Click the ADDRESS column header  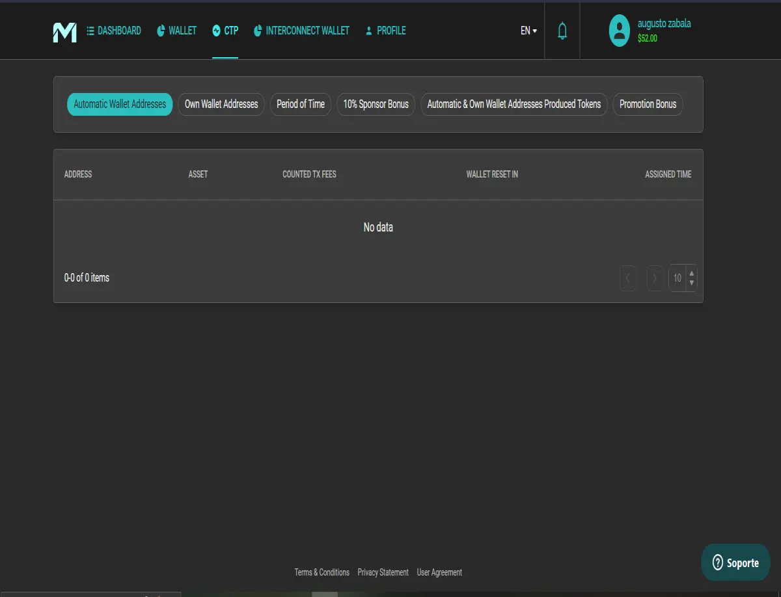coord(78,174)
